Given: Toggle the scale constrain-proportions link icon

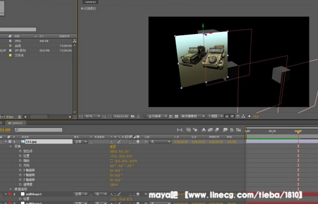Looking at the screenshot, I should point(111,161).
